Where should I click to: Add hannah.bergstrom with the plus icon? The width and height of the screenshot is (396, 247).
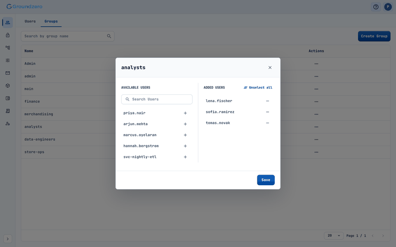tap(185, 146)
